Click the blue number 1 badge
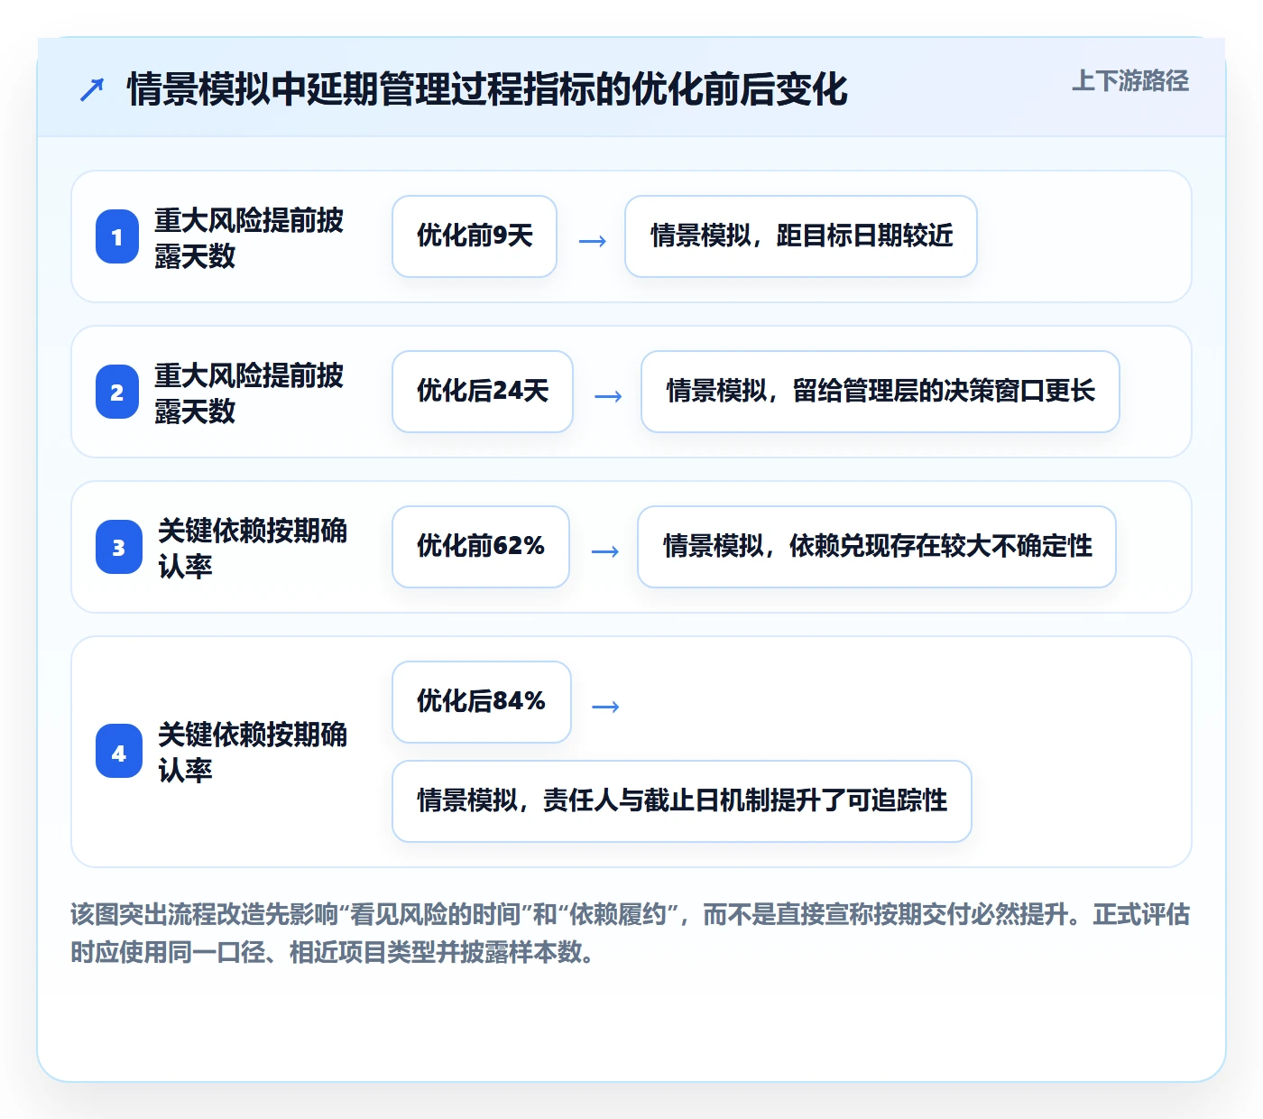 pyautogui.click(x=117, y=236)
